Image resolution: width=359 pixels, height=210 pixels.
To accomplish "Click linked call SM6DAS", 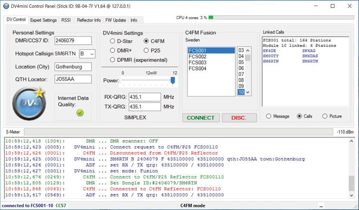I will [x=310, y=56].
